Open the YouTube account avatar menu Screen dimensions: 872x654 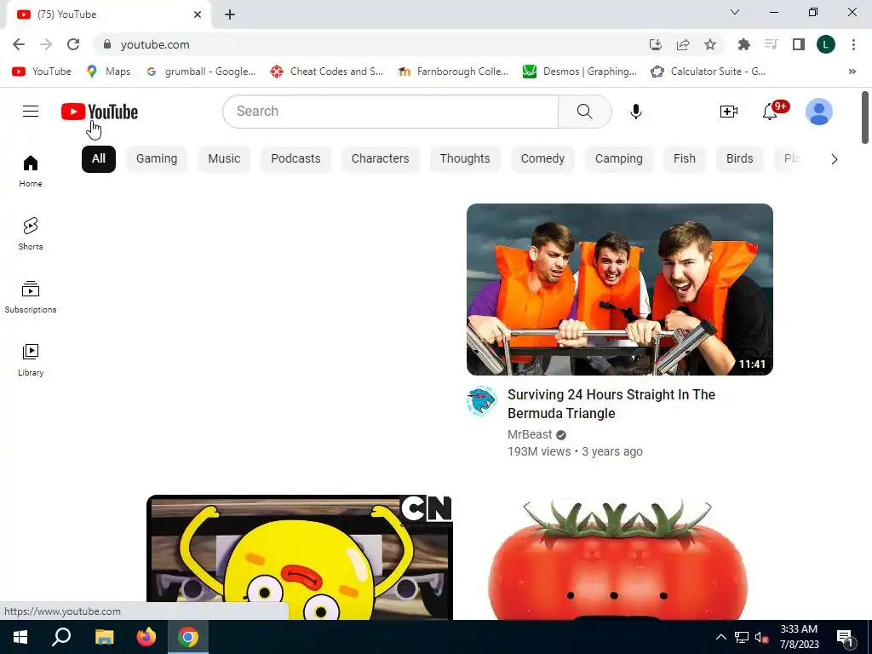[x=818, y=112]
